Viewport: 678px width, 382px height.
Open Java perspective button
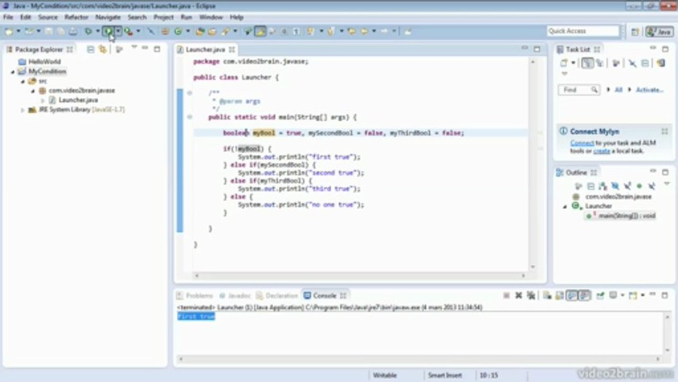[x=659, y=31]
